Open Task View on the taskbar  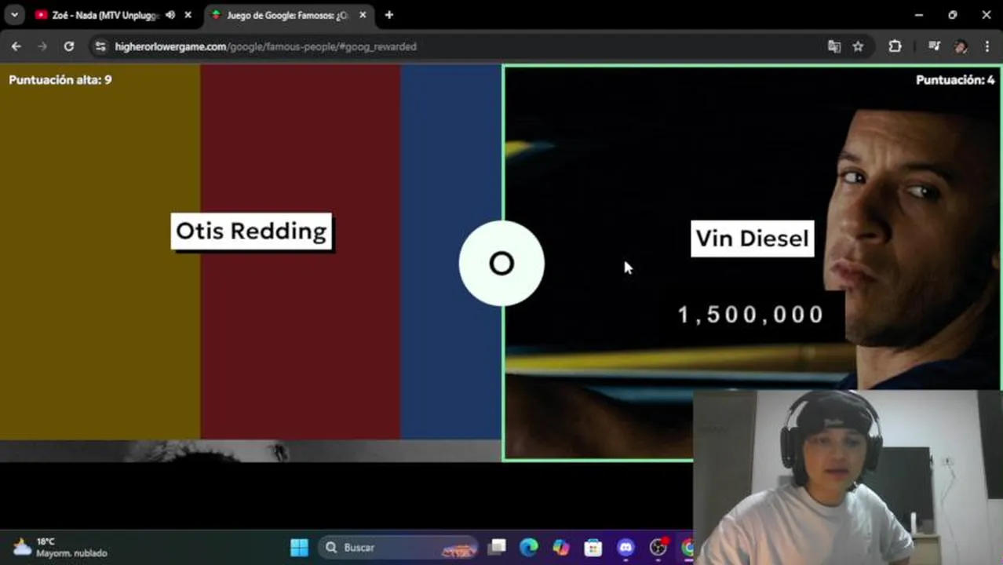497,548
